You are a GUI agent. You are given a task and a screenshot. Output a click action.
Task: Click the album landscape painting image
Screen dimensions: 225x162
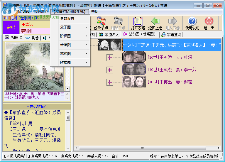tap(34, 66)
